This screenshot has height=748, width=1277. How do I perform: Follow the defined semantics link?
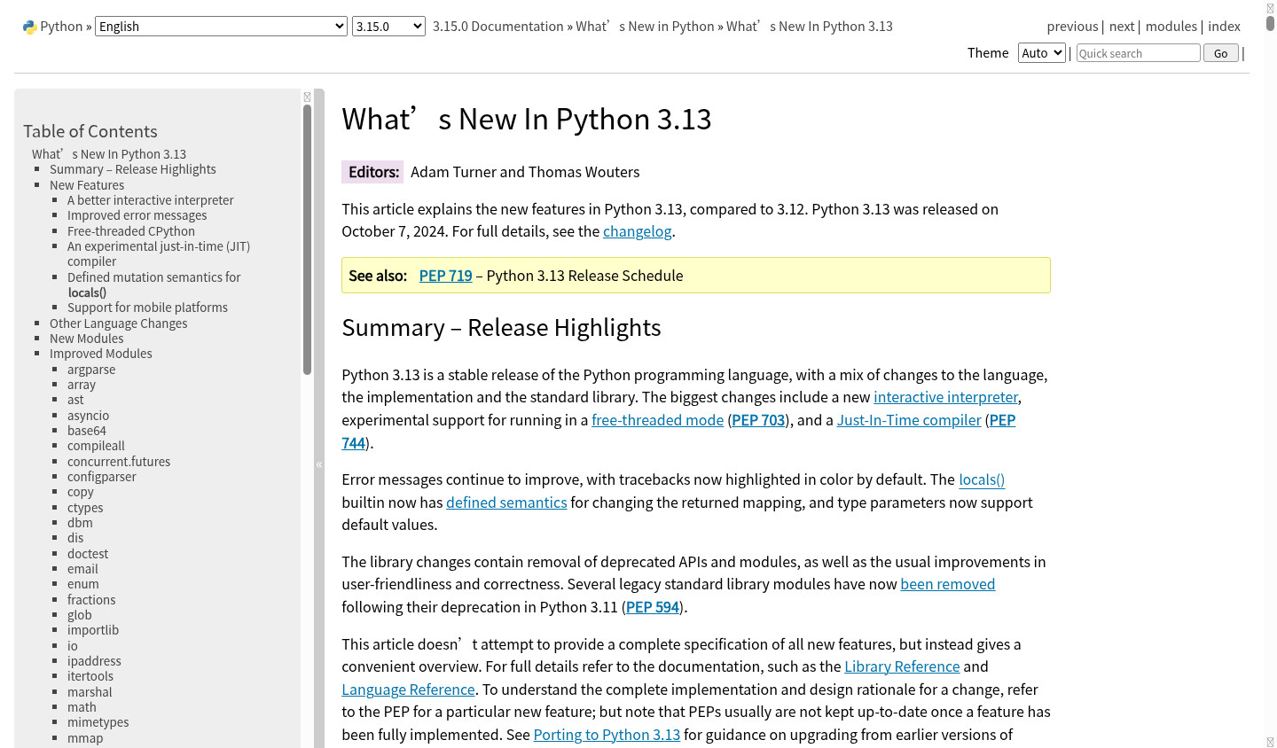point(506,503)
